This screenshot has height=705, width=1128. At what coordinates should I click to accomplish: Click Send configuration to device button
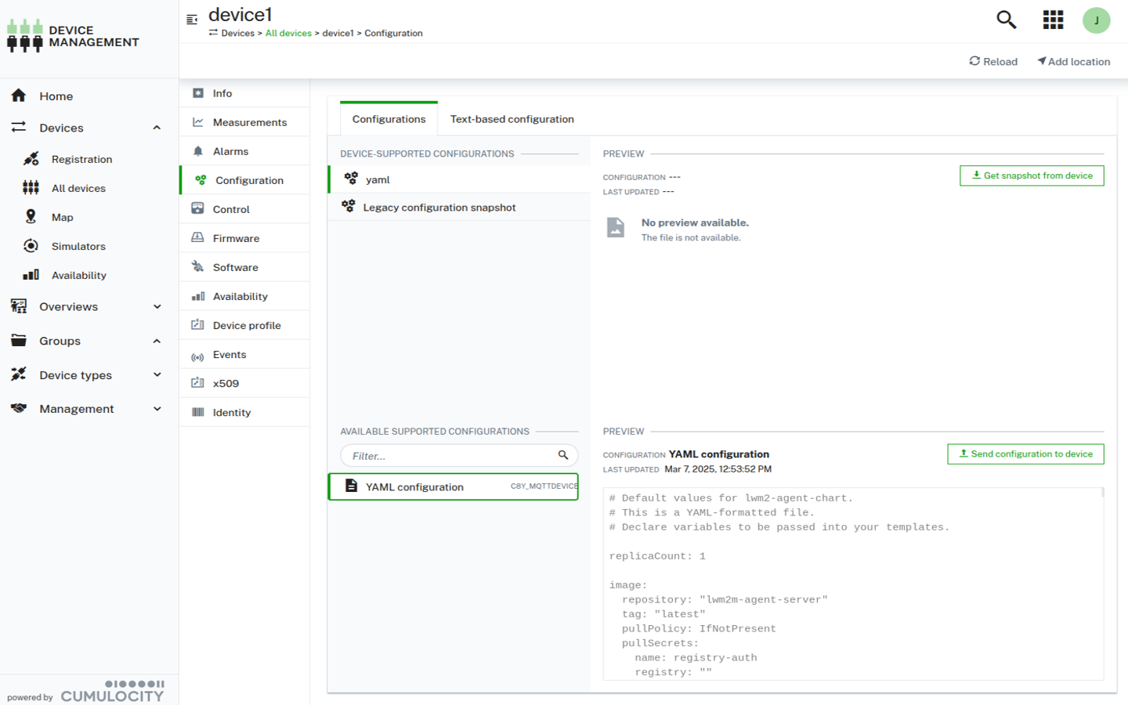pyautogui.click(x=1025, y=454)
